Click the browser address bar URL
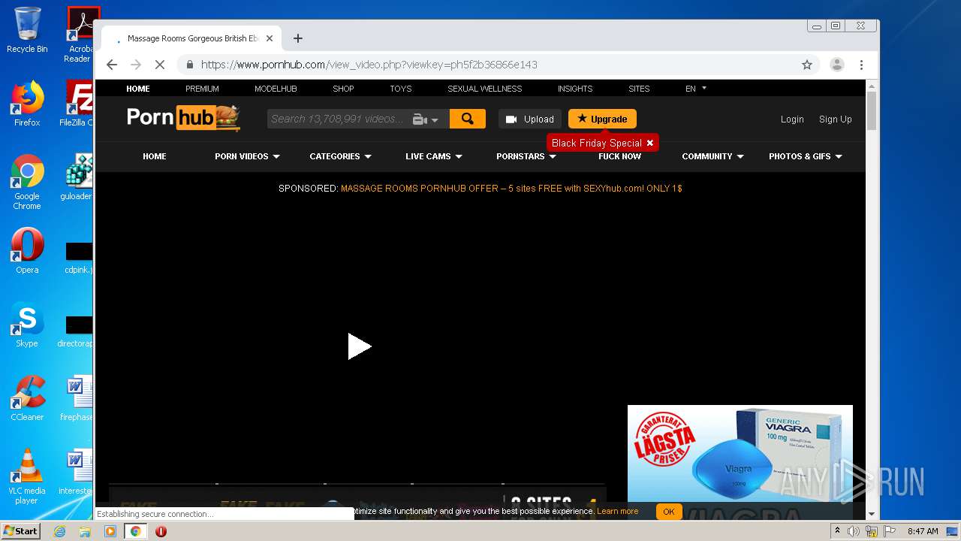Screen dimensions: 961x541 (x=369, y=65)
